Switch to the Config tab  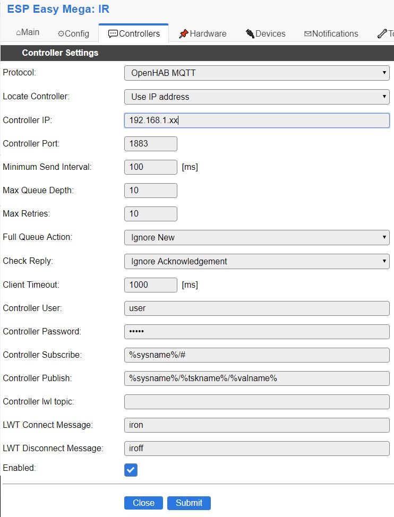[73, 33]
